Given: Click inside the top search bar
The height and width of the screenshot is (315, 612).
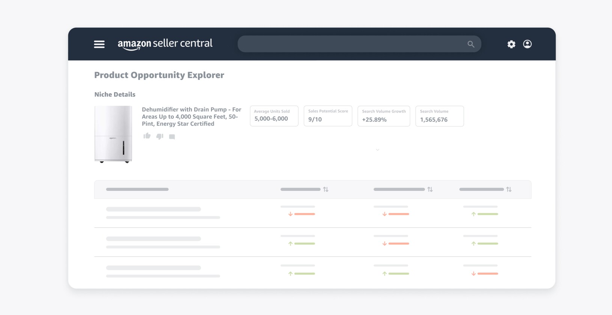Looking at the screenshot, I should point(349,44).
